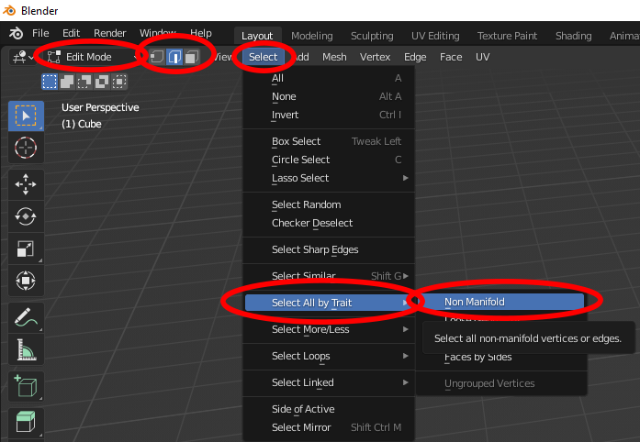Choose subtract selection mode icon
Image resolution: width=640 pixels, height=442 pixels.
(x=84, y=82)
